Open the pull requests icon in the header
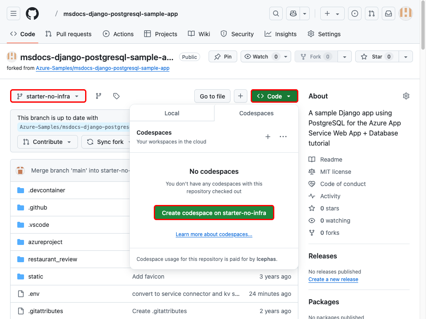This screenshot has width=426, height=319. point(371,13)
